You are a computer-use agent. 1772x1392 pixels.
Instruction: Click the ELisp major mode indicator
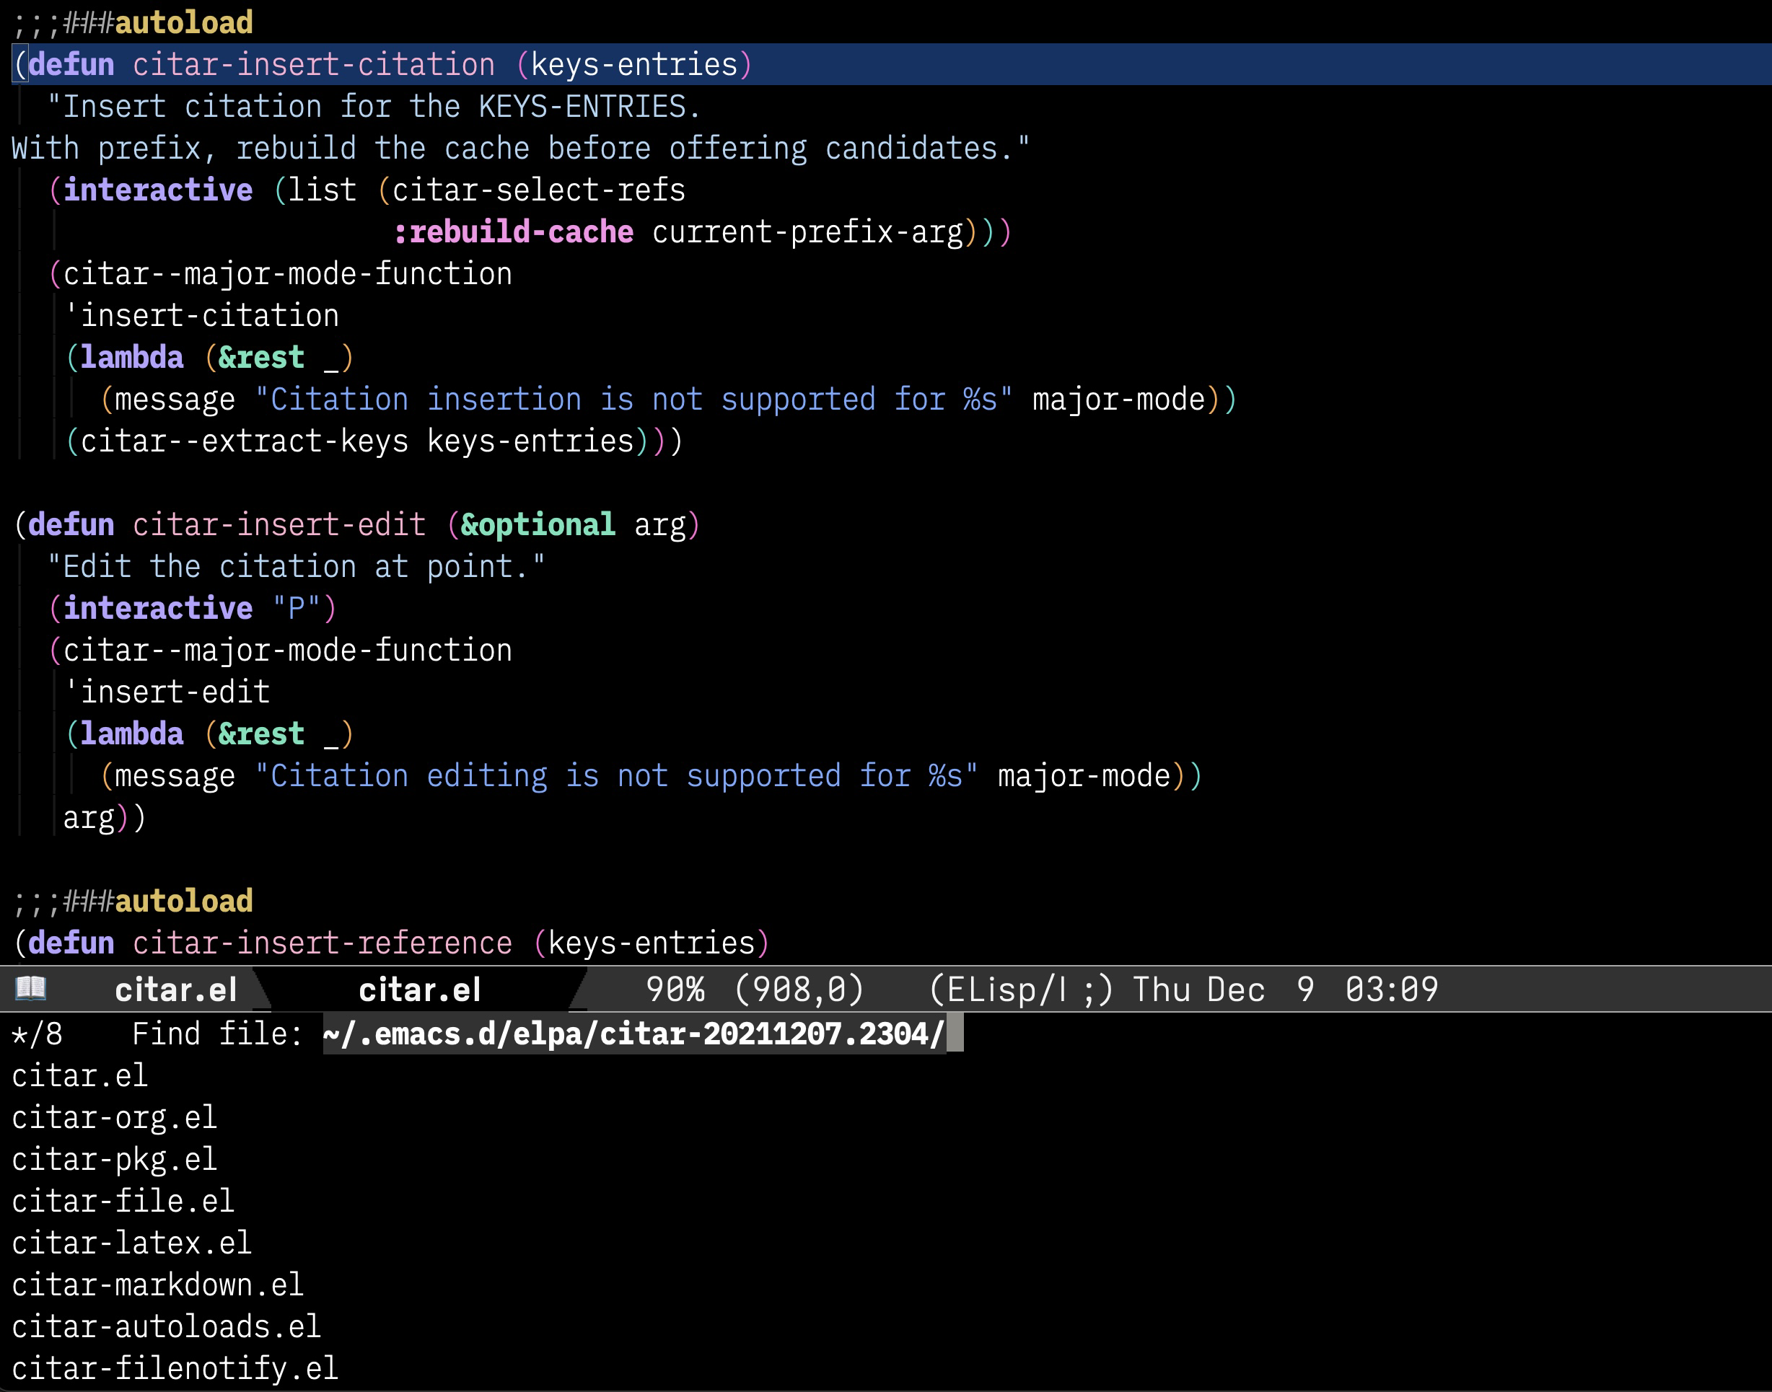1020,990
